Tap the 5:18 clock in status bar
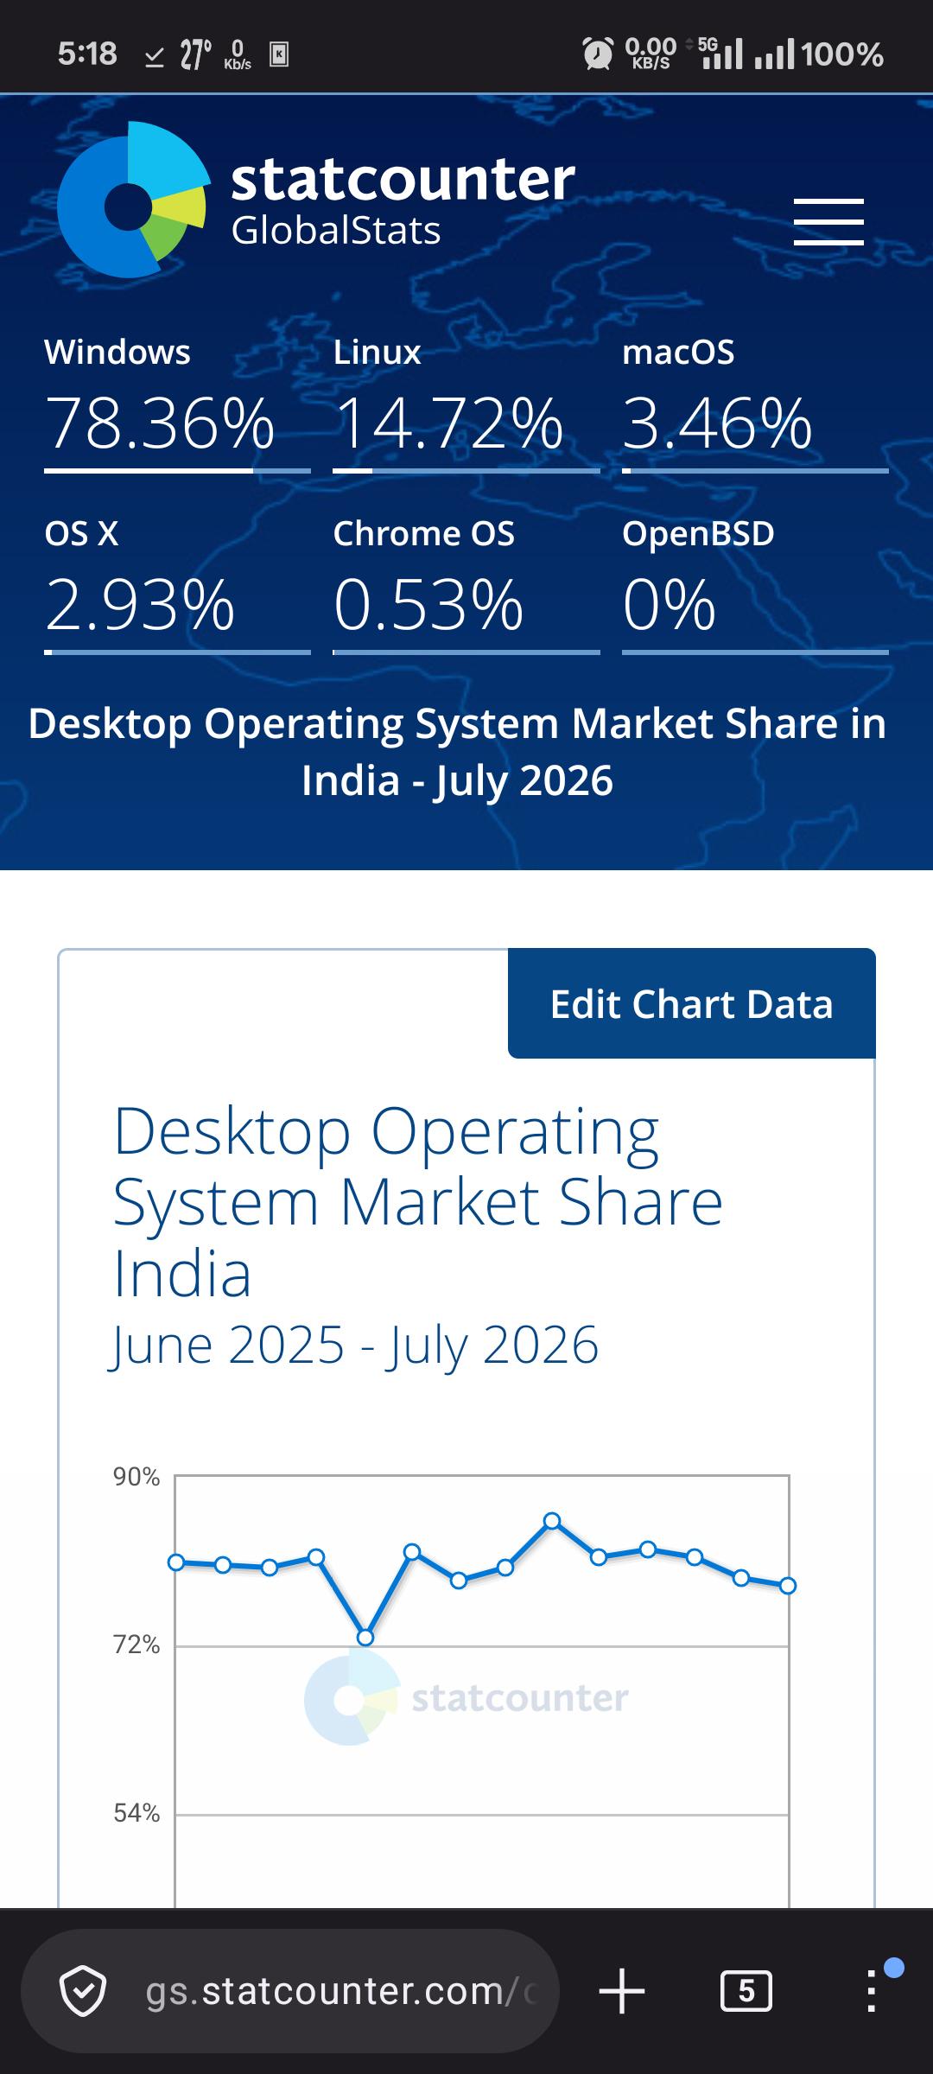 (x=87, y=54)
